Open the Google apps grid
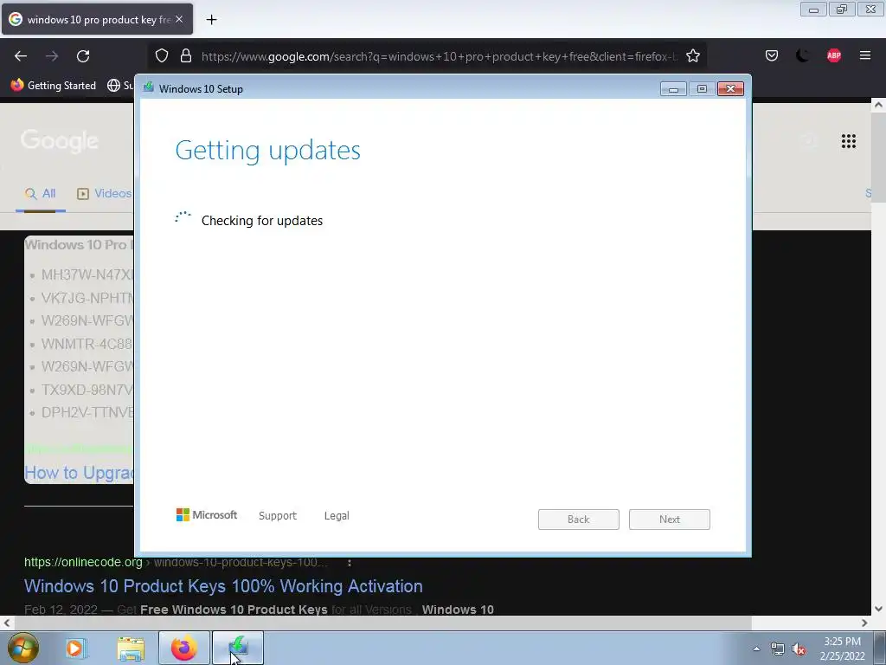886x665 pixels. click(848, 141)
